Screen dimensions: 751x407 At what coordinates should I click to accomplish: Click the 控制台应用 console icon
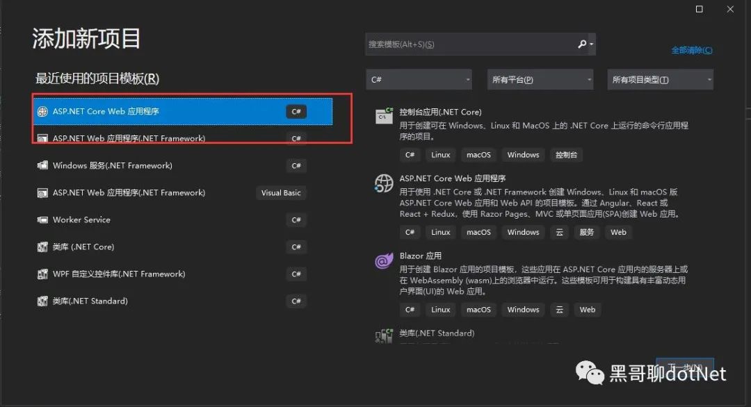(384, 116)
